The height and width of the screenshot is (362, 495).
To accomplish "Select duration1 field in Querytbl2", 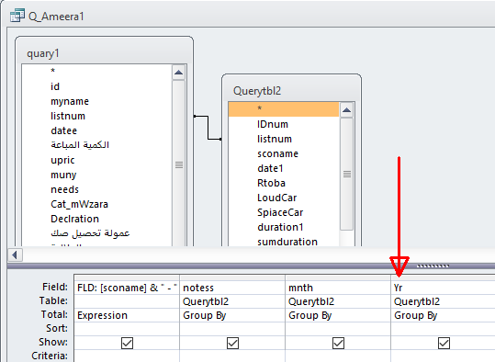I will 284,227.
